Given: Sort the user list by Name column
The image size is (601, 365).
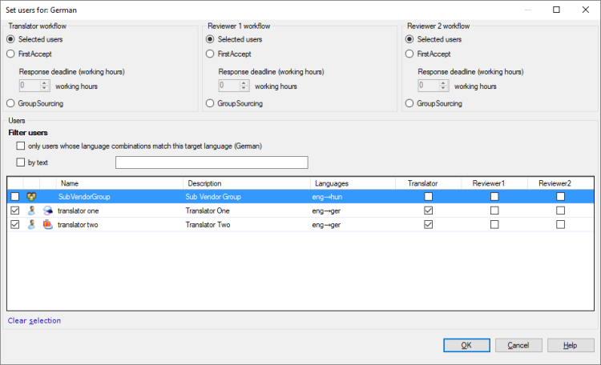Looking at the screenshot, I should [x=120, y=183].
